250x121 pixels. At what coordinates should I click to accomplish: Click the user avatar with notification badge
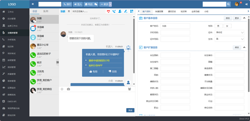[237, 4]
